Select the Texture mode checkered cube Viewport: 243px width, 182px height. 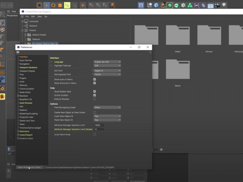point(2,30)
